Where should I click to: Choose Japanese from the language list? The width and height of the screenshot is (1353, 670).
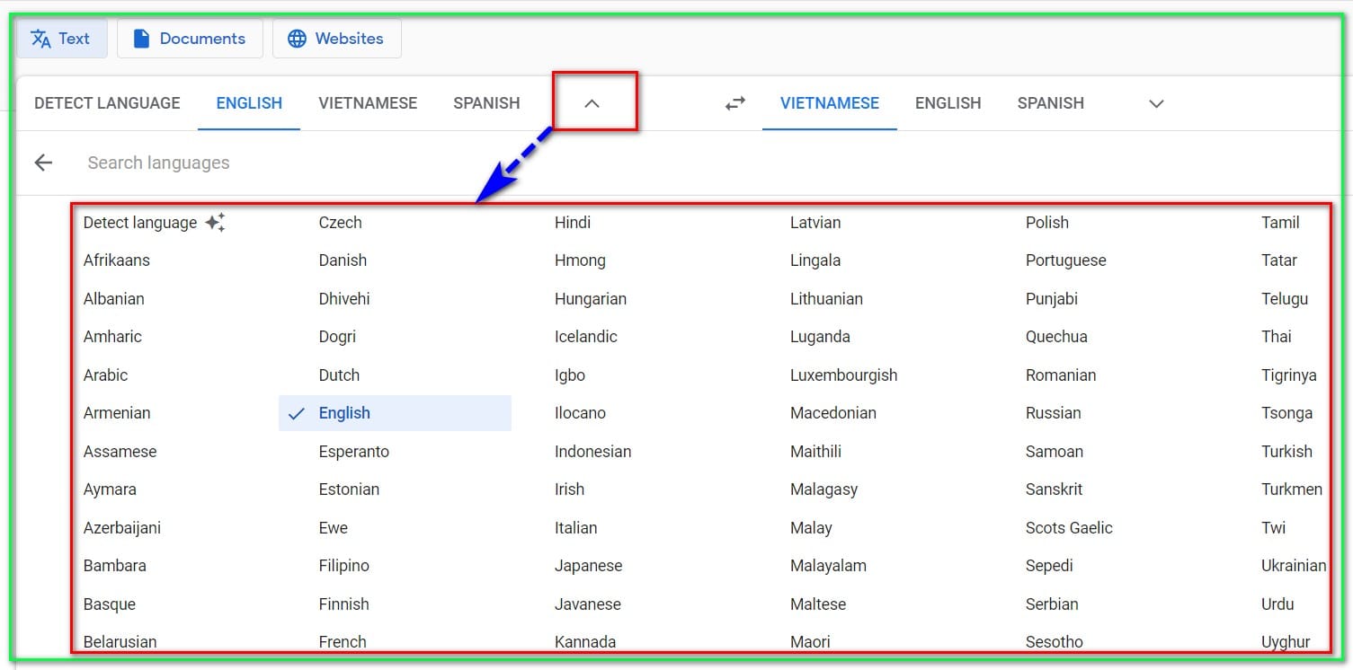(589, 566)
